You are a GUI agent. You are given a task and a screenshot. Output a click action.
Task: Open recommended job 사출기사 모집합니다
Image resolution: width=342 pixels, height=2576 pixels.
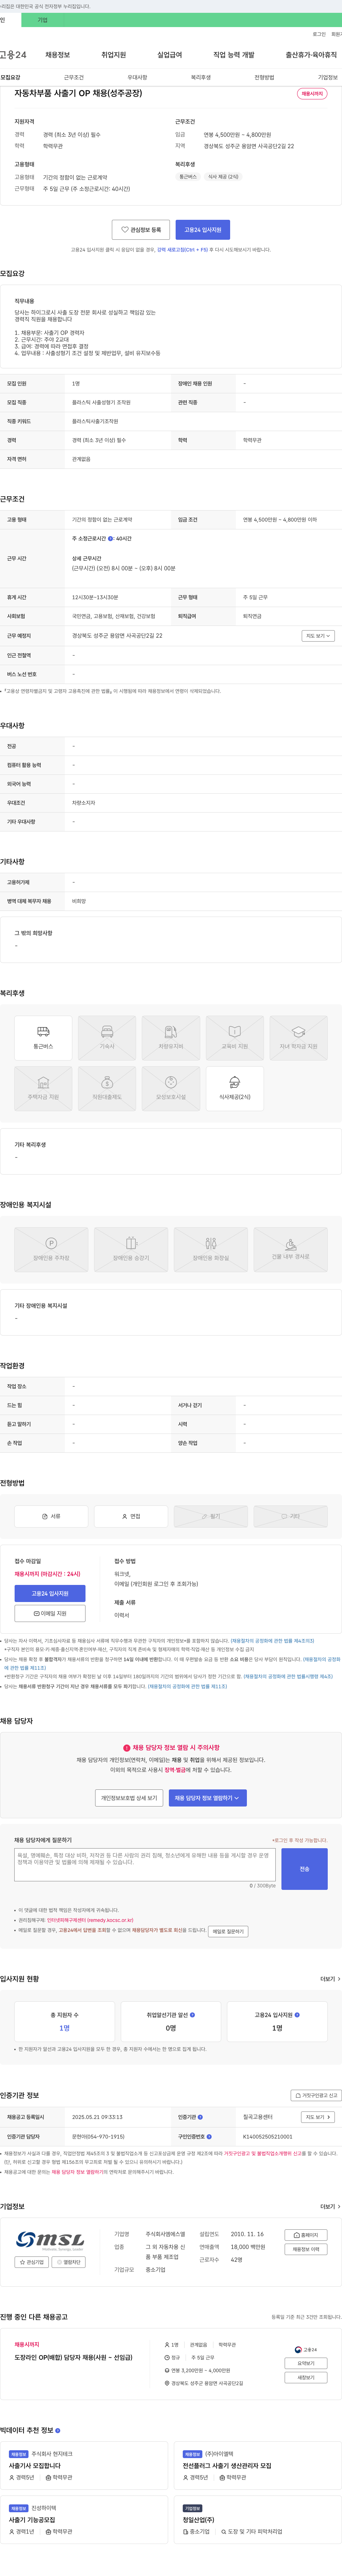click(x=35, y=2466)
